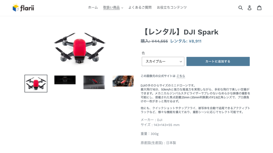273x153 pixels.
Task: Open the スカイブルー color dropdown
Action: click(163, 62)
